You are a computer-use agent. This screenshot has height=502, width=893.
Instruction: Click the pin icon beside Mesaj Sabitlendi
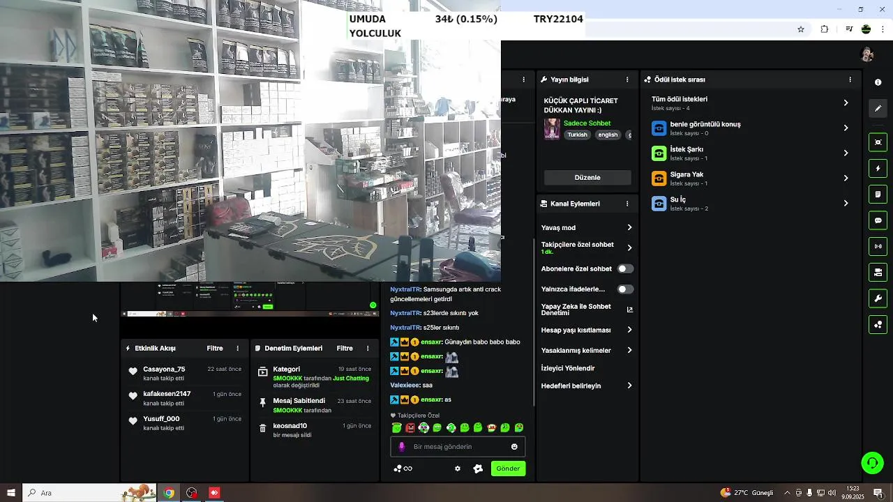pos(262,403)
